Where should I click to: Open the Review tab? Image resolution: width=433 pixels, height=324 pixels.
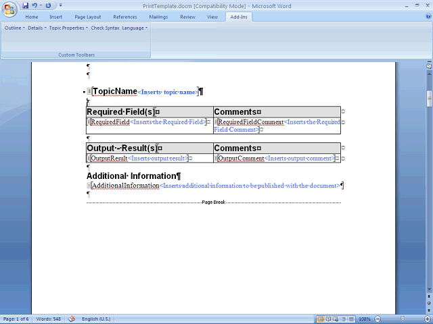(188, 17)
